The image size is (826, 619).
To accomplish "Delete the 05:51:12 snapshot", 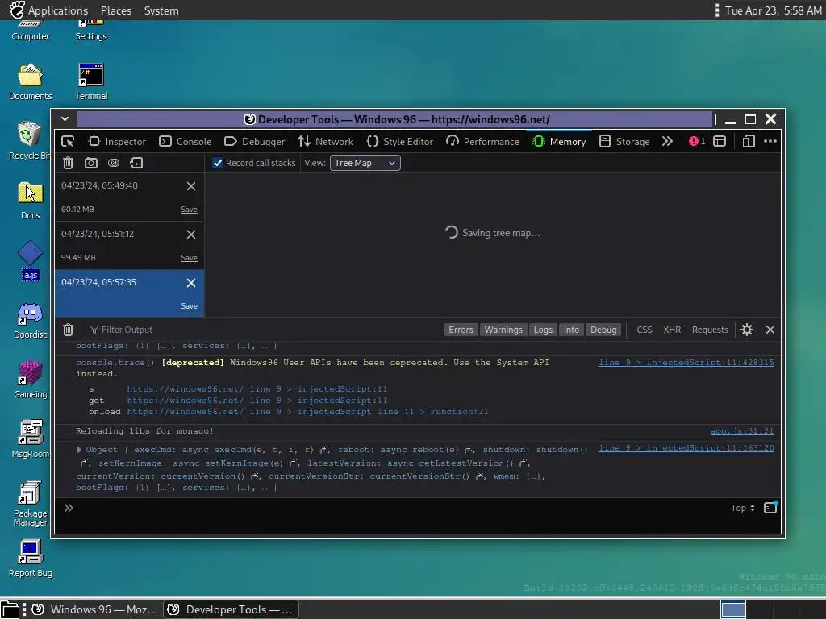I will pos(191,235).
